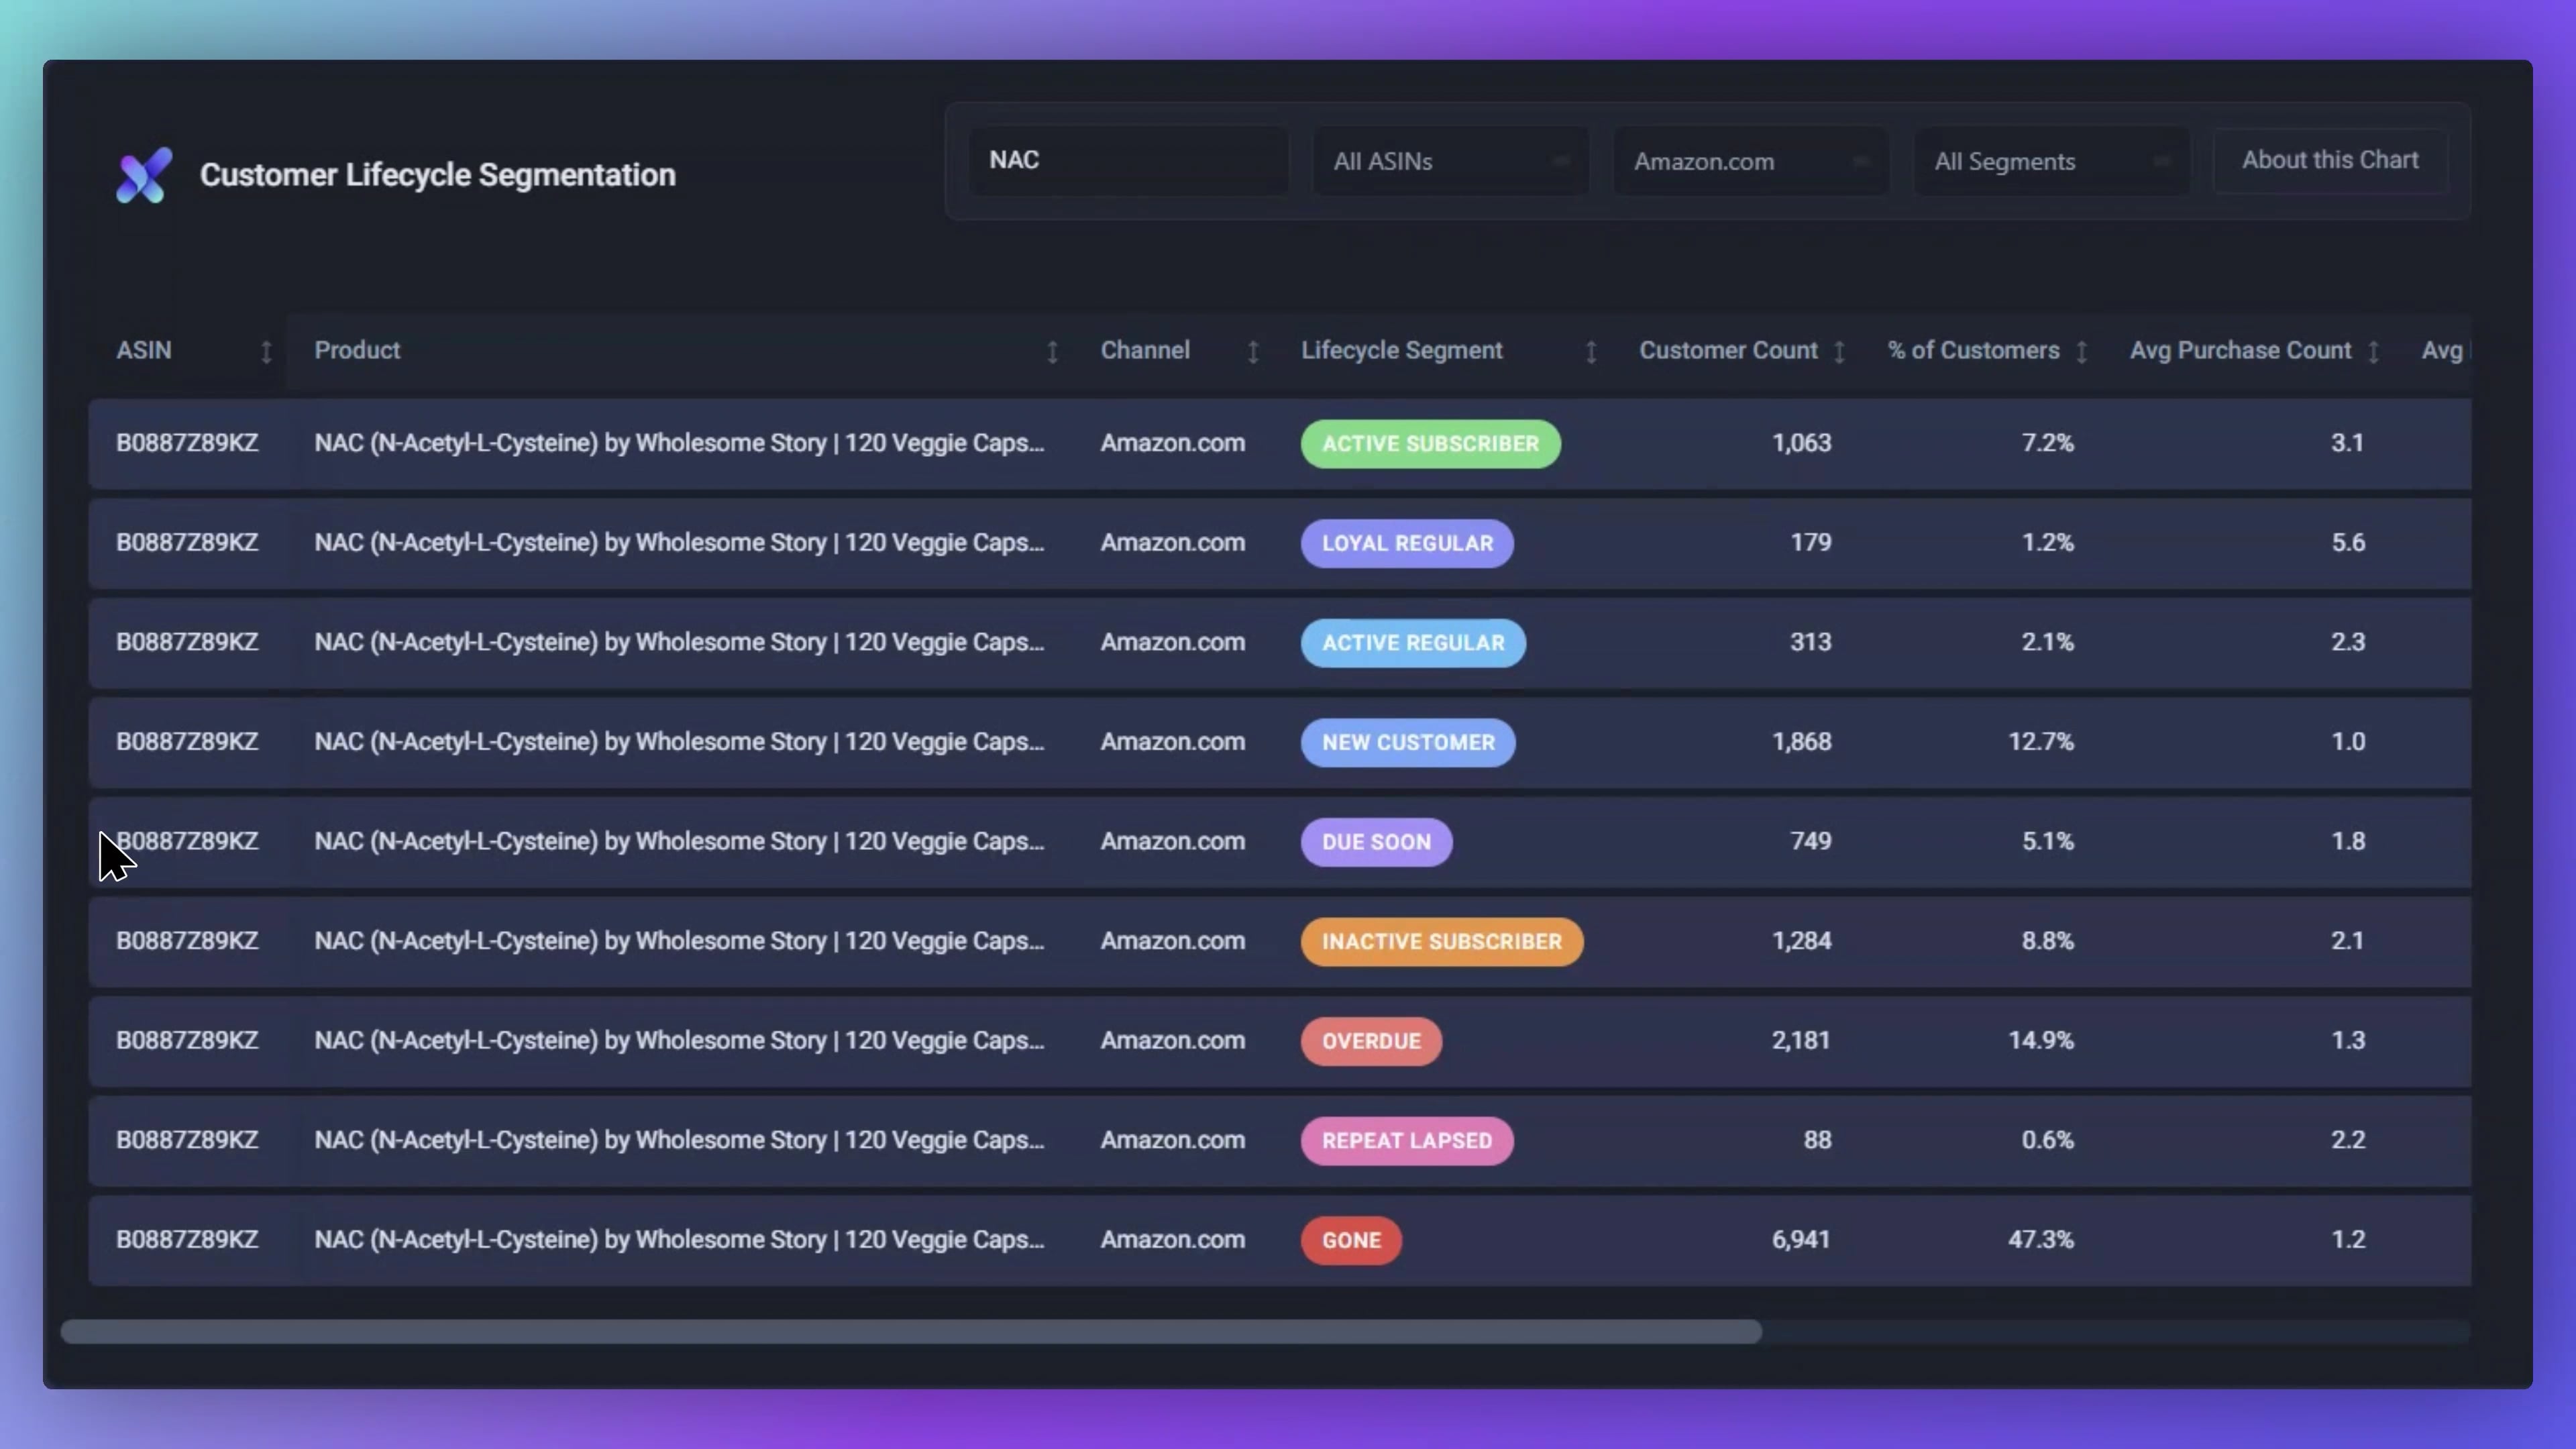
Task: Click the horizontal scrollbar thumb
Action: click(x=911, y=1331)
